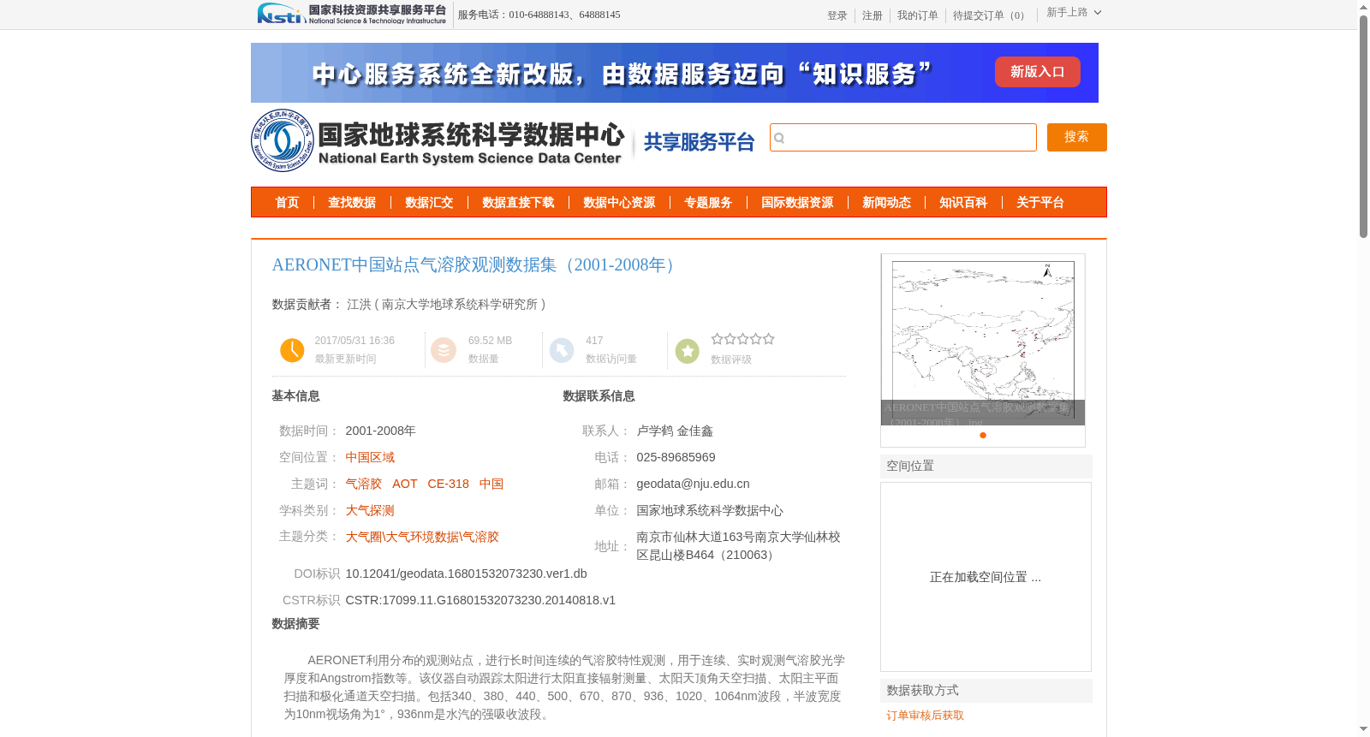Click the 气溶胶 keyword link

[364, 484]
